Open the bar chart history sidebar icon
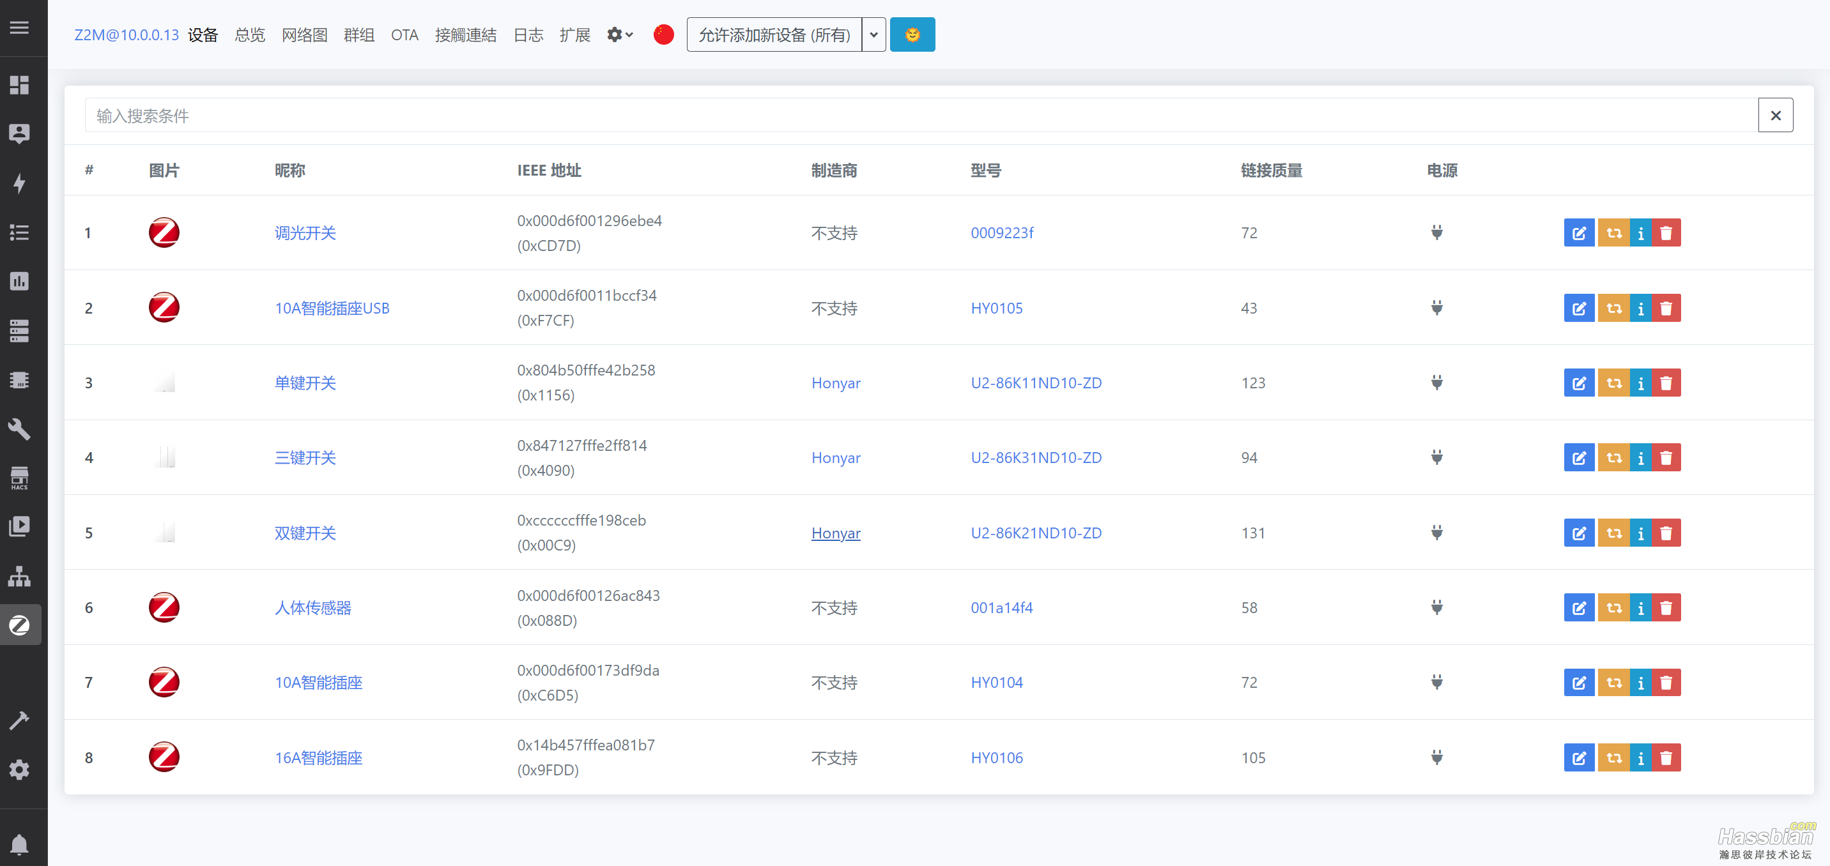Image resolution: width=1830 pixels, height=866 pixels. pyautogui.click(x=19, y=281)
